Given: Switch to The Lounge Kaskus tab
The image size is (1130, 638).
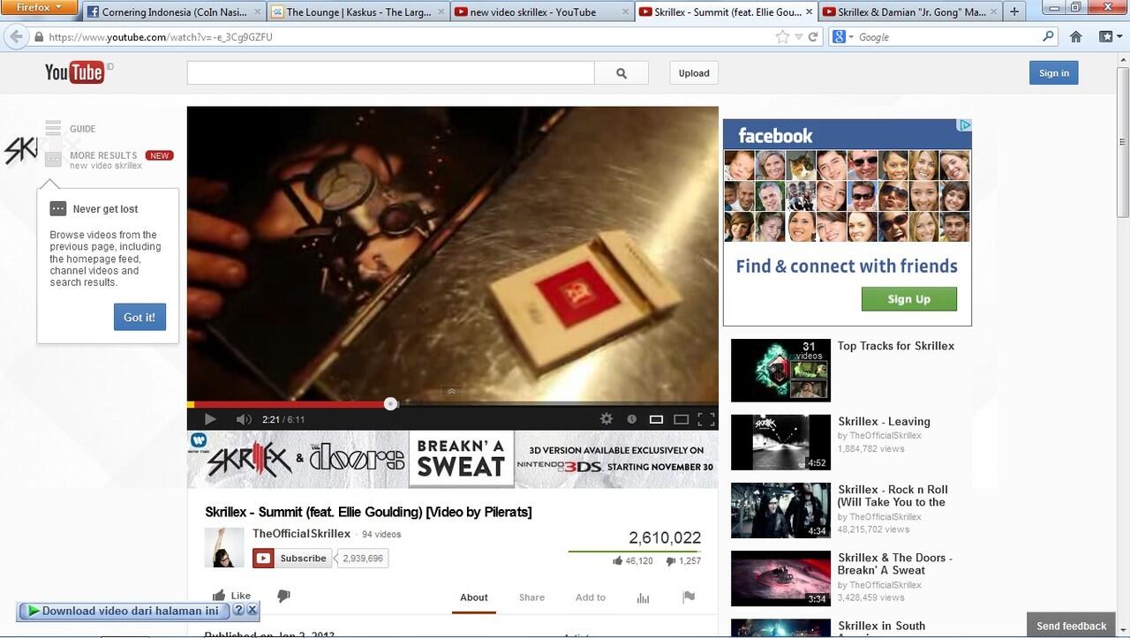Looking at the screenshot, I should pyautogui.click(x=358, y=12).
